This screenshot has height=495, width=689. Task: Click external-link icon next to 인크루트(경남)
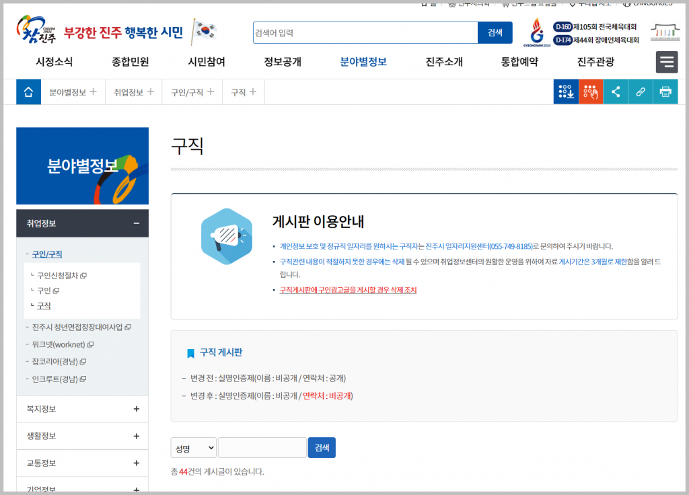coord(83,379)
